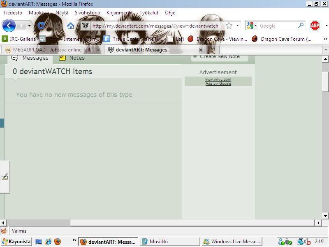Open the IRC-Galleria bookmark
This screenshot has height=247, width=329.
click(19, 39)
